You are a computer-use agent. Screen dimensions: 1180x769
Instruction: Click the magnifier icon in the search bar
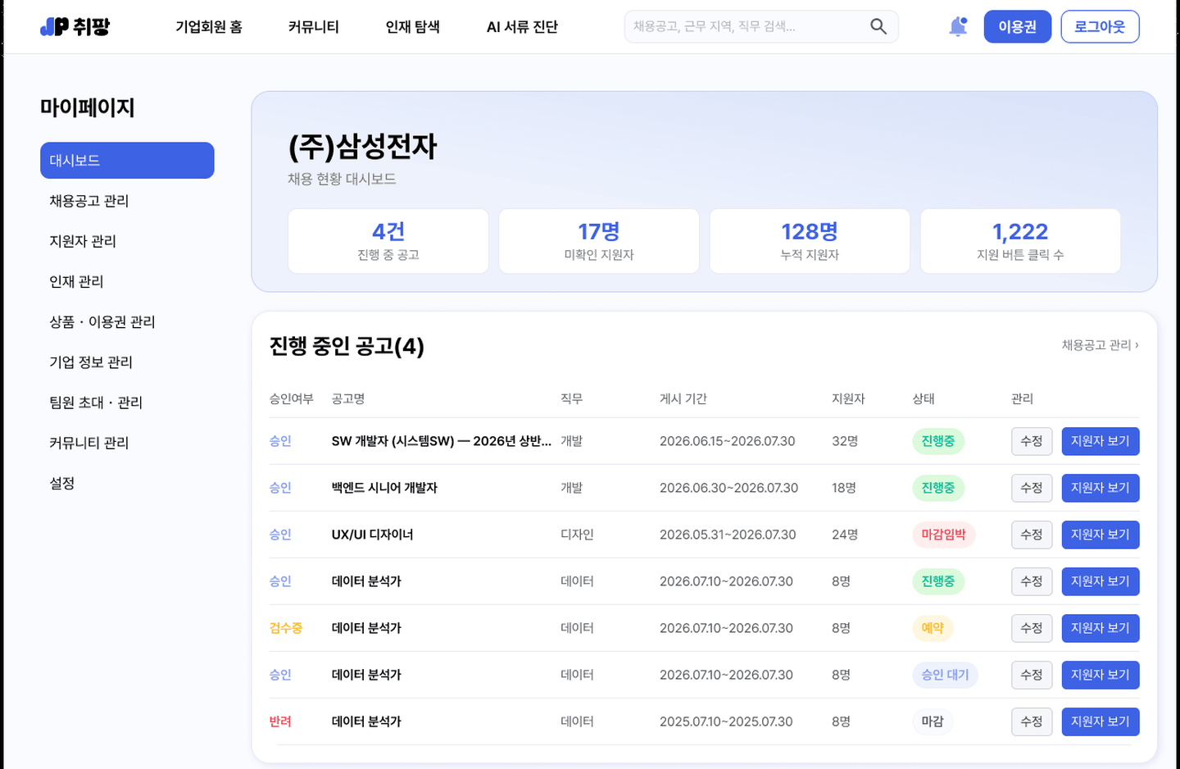pyautogui.click(x=878, y=27)
